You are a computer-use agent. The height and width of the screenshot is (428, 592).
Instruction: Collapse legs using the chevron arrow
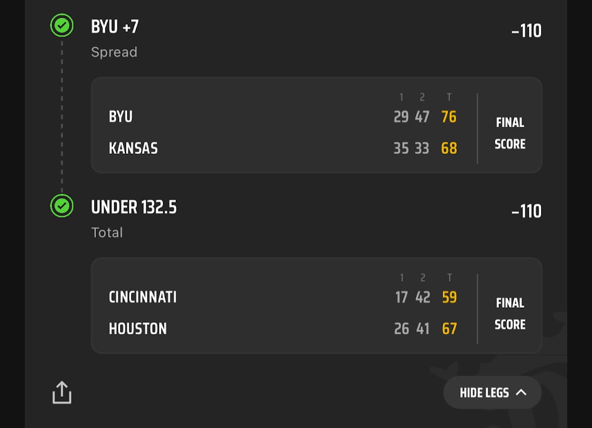click(521, 393)
